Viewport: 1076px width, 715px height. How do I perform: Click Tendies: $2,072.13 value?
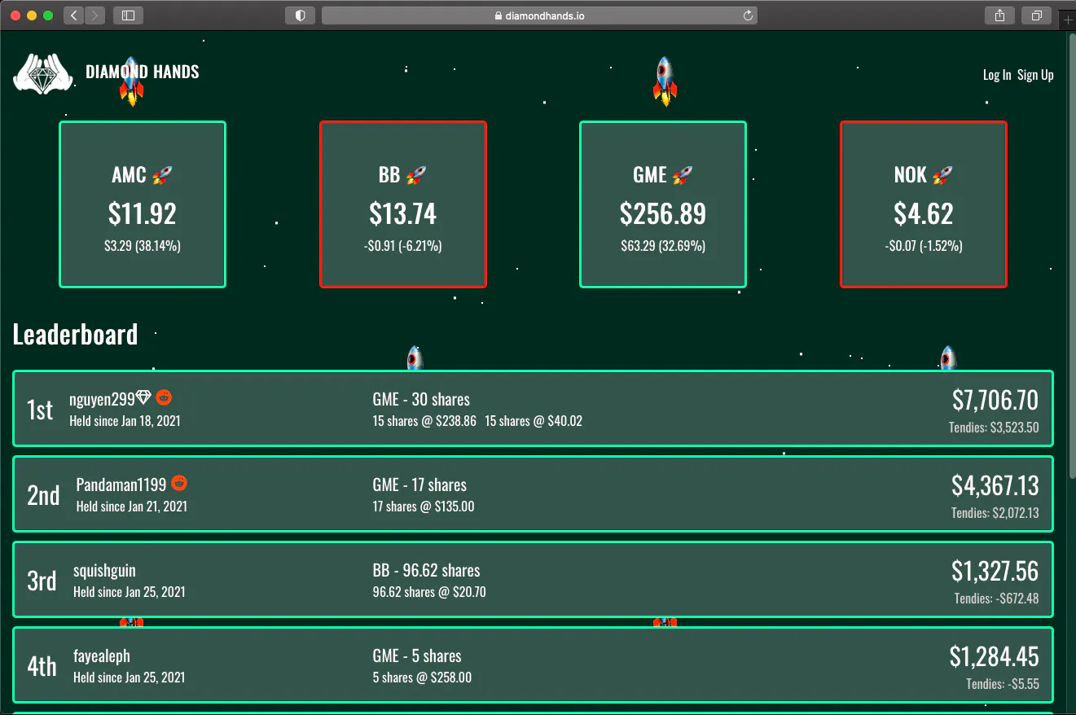[995, 512]
